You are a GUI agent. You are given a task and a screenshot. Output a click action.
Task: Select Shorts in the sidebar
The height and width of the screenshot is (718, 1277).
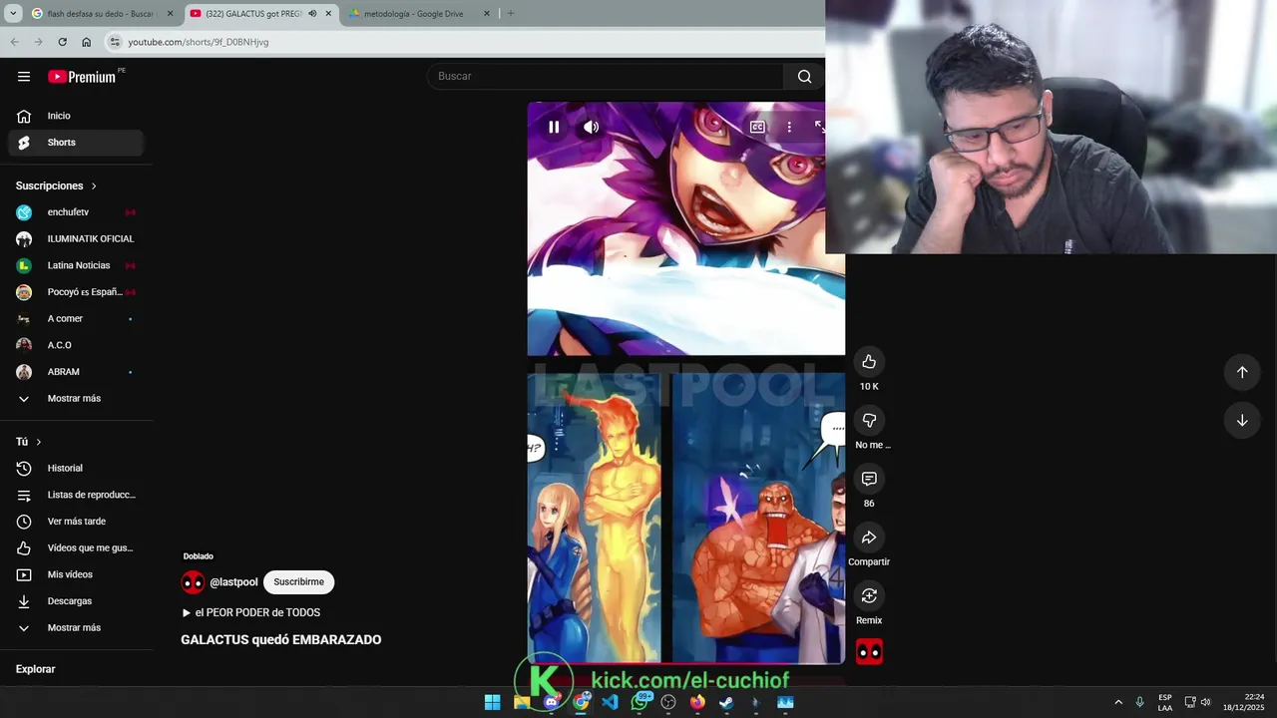click(76, 143)
